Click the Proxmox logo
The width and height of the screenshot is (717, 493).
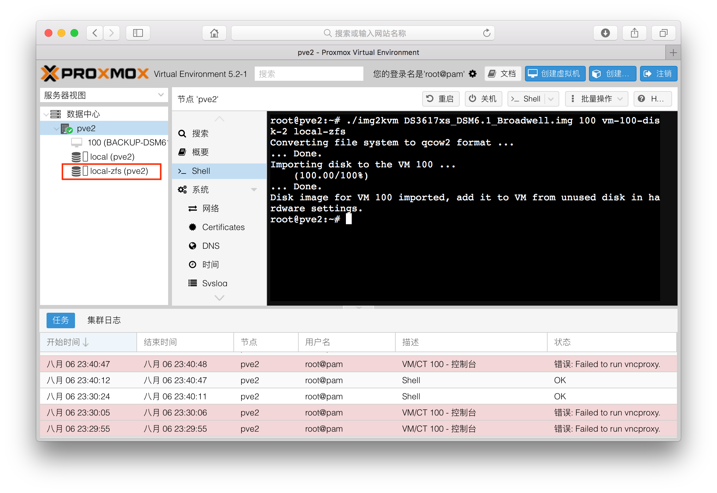(x=95, y=74)
